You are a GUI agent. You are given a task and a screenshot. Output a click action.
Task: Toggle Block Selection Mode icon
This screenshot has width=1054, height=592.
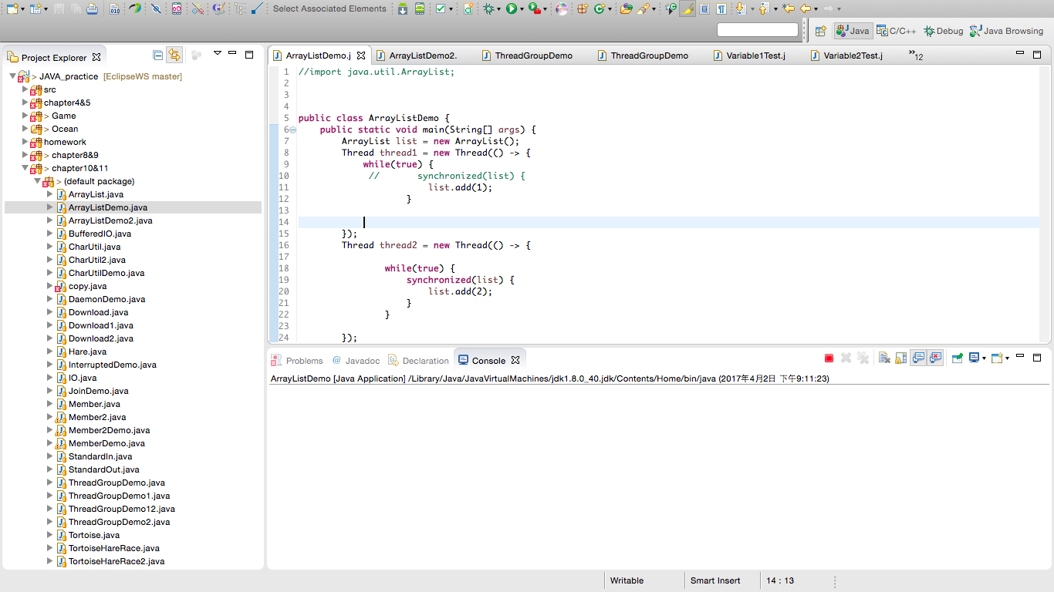[704, 8]
